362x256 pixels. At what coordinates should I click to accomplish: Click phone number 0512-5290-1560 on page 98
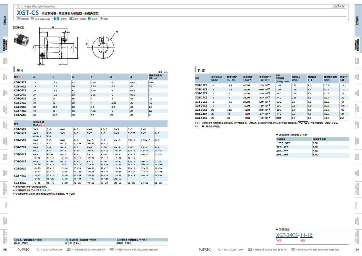click(52, 250)
